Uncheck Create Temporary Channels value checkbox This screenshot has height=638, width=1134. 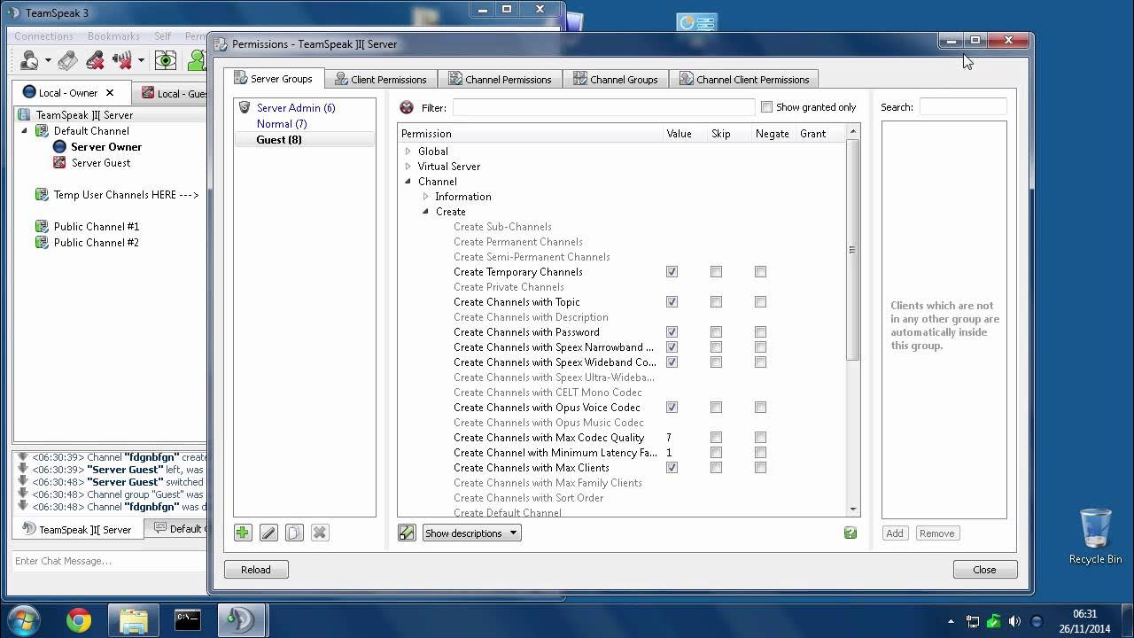point(672,272)
